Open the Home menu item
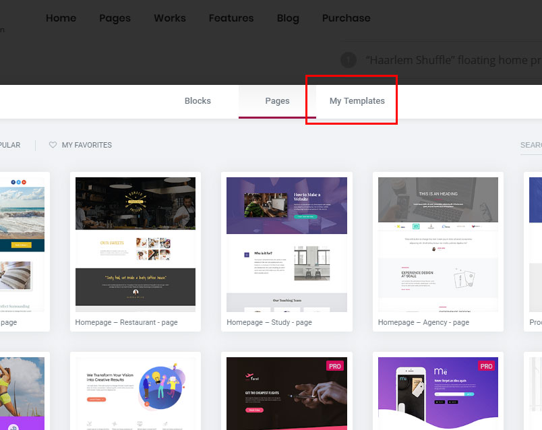 click(x=61, y=18)
